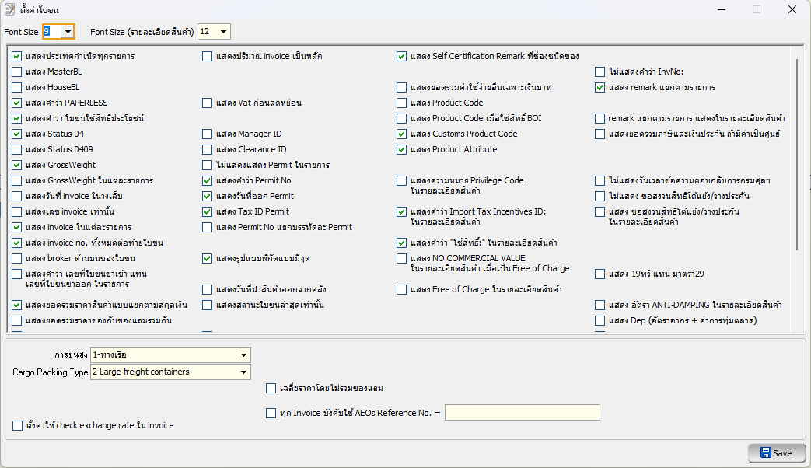Disable the แสดง Customs Product Code checkbox
This screenshot has height=468, width=811.
coord(402,134)
